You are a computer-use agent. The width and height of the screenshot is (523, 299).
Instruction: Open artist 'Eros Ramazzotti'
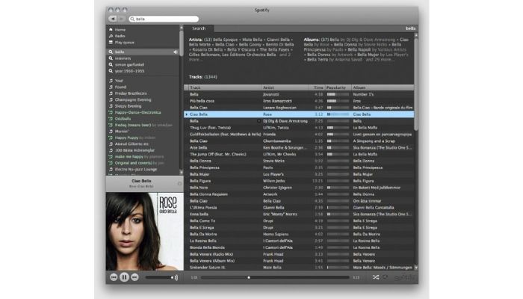point(277,101)
